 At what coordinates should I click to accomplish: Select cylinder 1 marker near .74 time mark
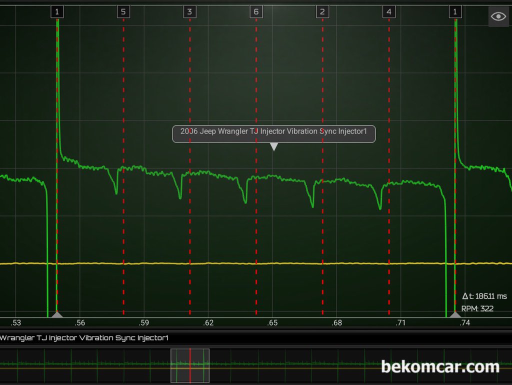[455, 11]
